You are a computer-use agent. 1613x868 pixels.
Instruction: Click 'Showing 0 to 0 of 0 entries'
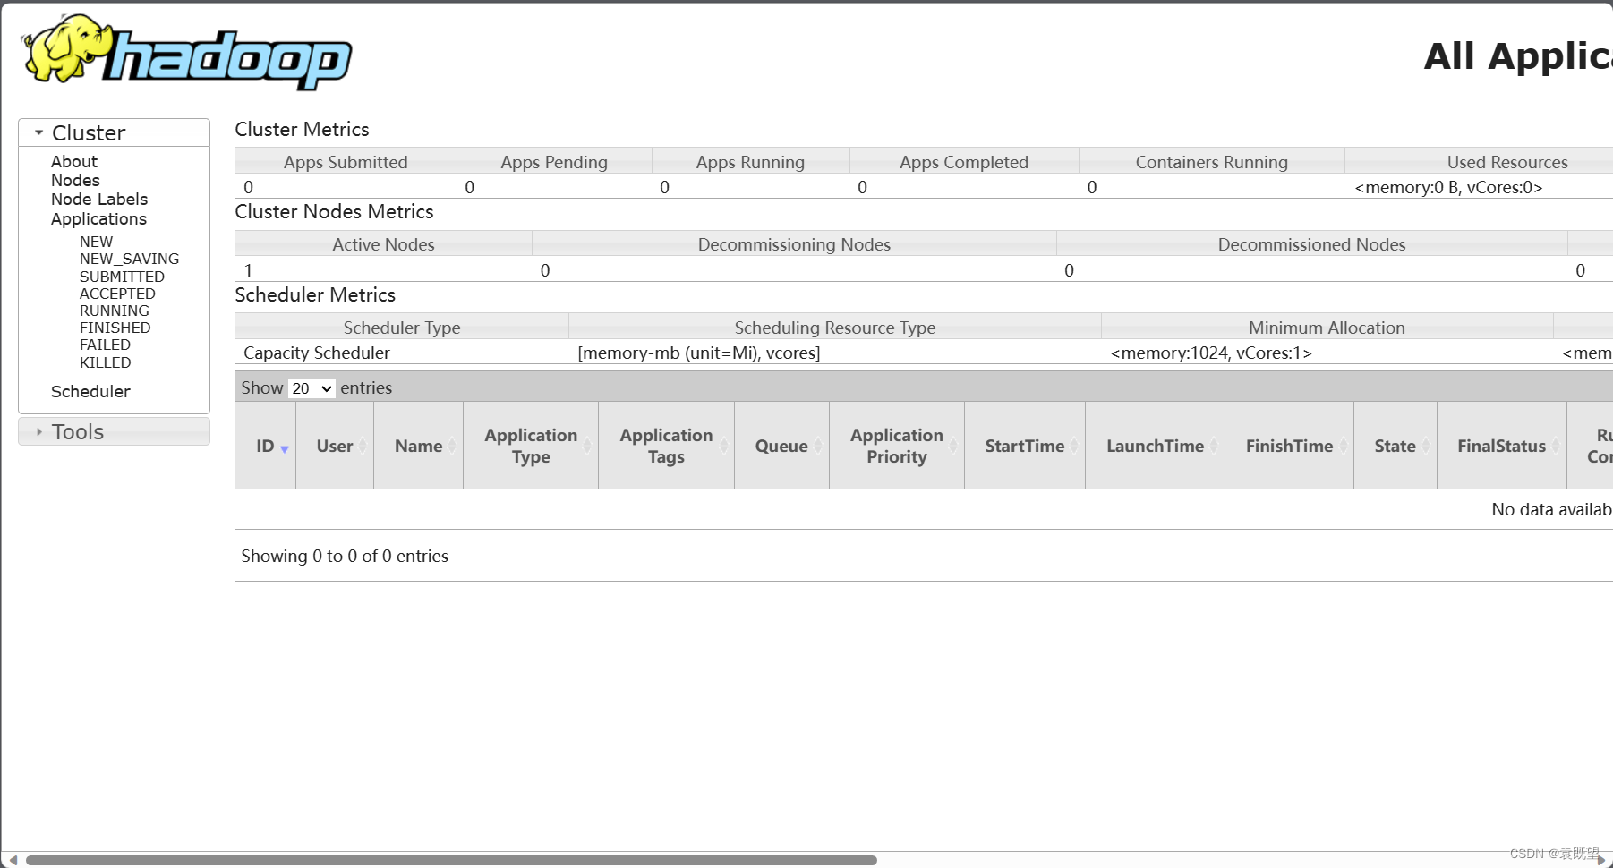(x=345, y=556)
